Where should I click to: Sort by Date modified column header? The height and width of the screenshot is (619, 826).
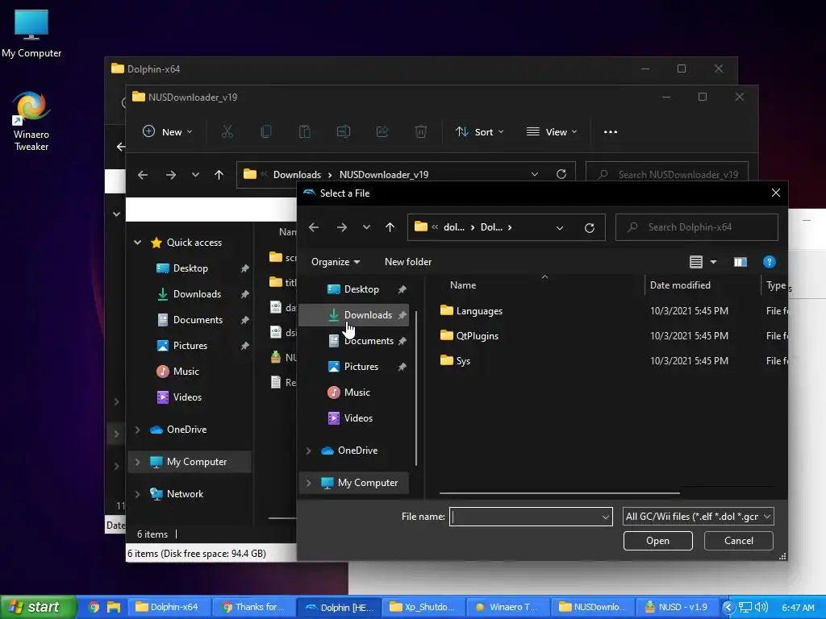coord(680,285)
